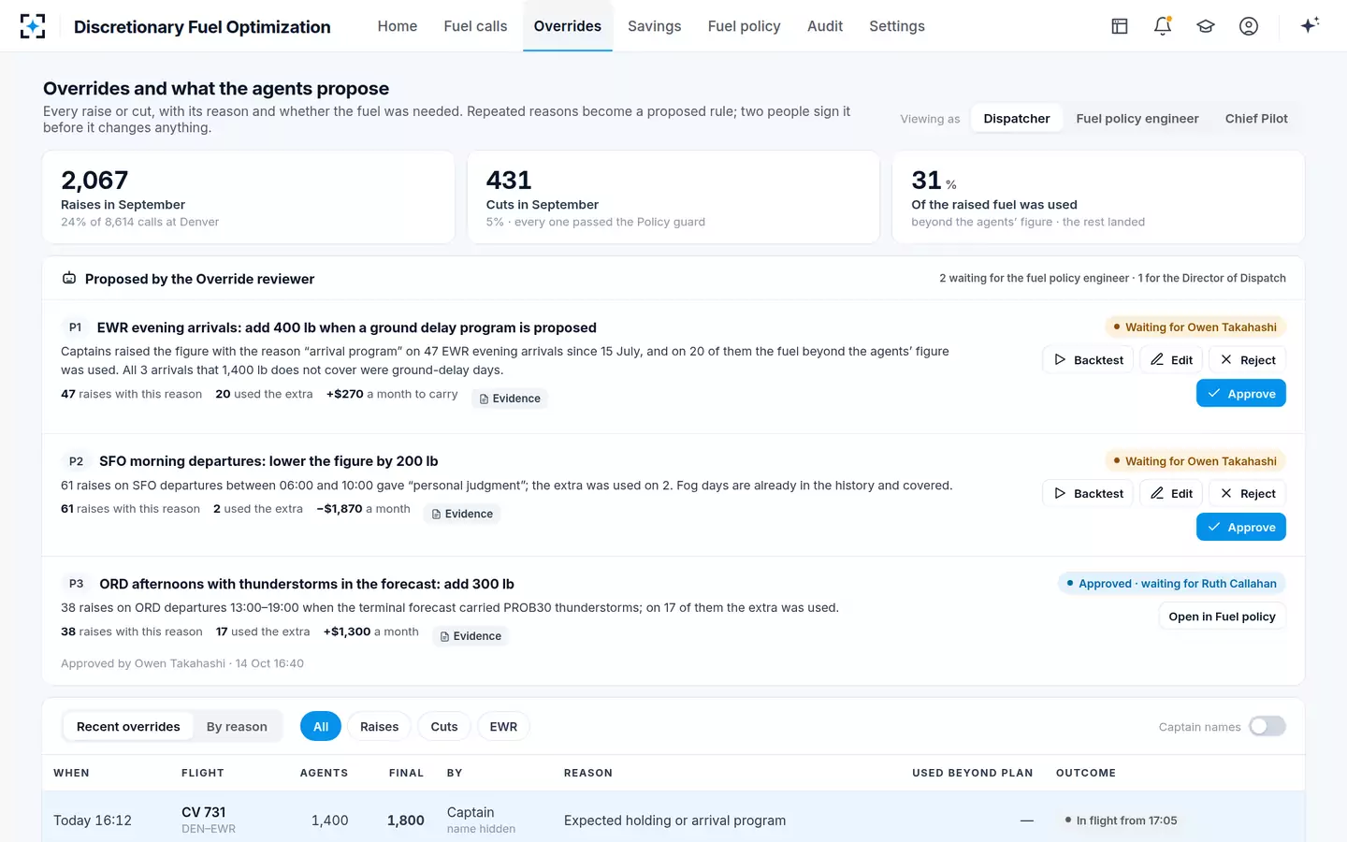
Task: Click Open in Fuel policy button
Action: [x=1222, y=617]
